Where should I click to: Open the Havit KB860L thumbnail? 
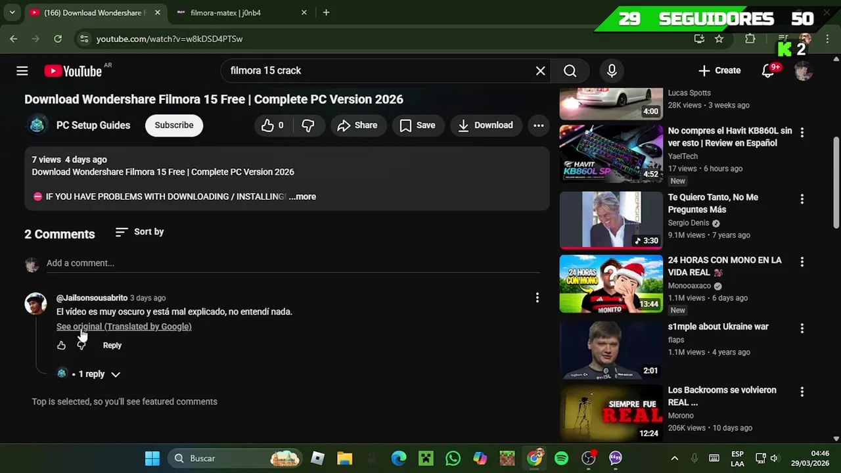(611, 154)
